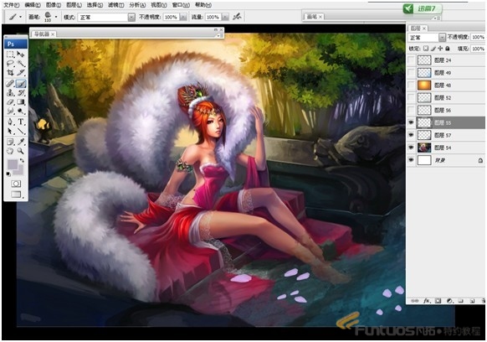This screenshot has width=487, height=342.
Task: Select the Blur tool
Action: coord(11,111)
